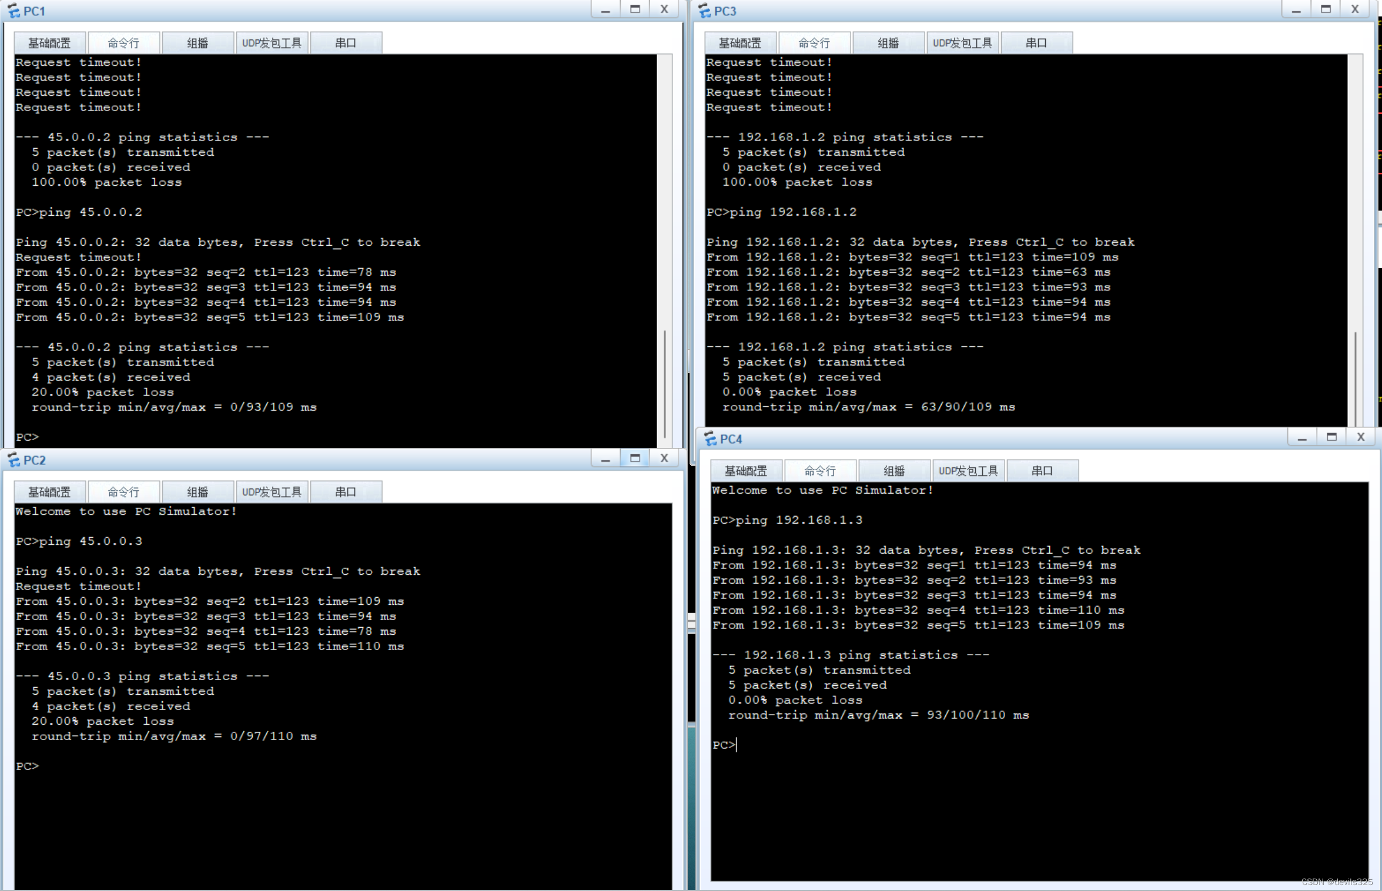Viewport: 1382px width, 891px height.
Task: Close the PC4 window
Action: 1360,437
